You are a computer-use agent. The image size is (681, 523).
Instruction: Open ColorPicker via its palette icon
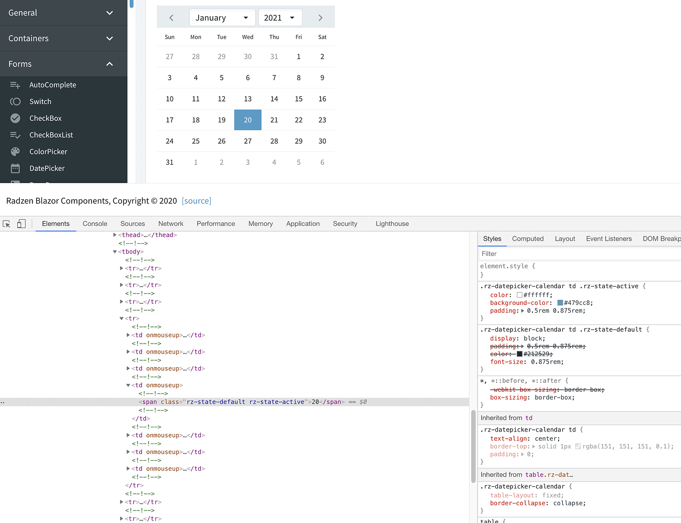16,151
